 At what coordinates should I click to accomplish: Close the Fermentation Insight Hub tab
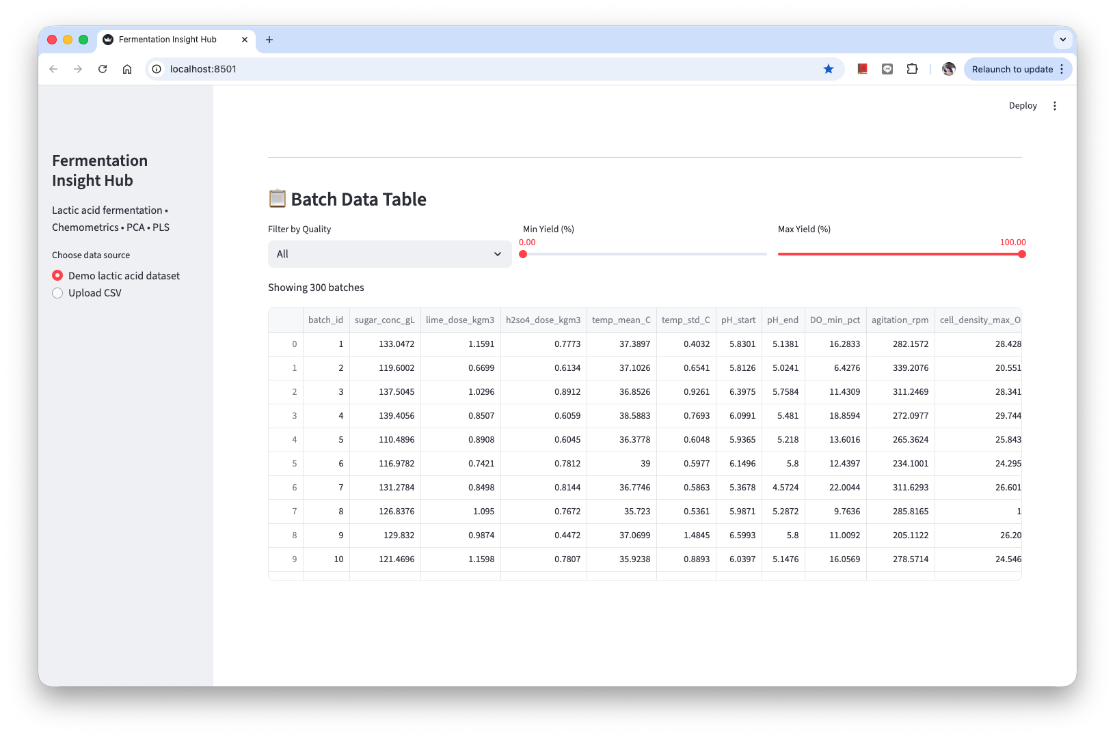coord(245,40)
